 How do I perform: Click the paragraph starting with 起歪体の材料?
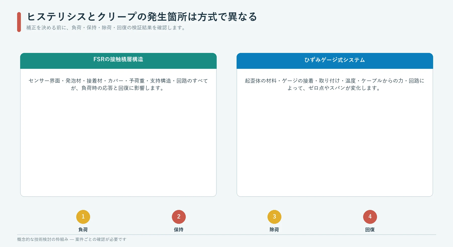(335, 84)
